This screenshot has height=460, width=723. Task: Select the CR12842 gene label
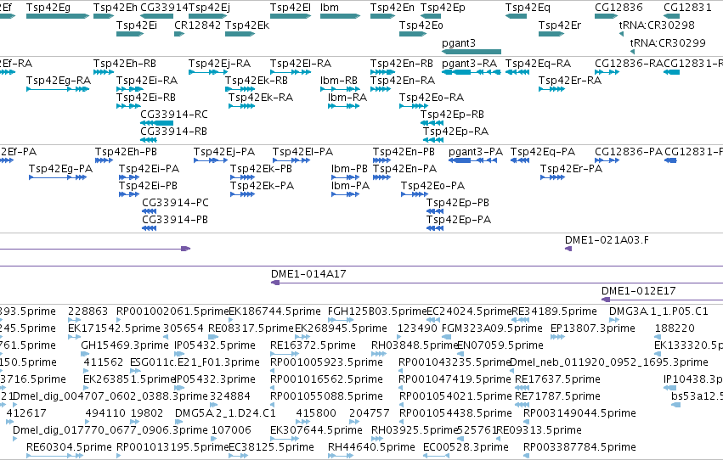point(197,25)
